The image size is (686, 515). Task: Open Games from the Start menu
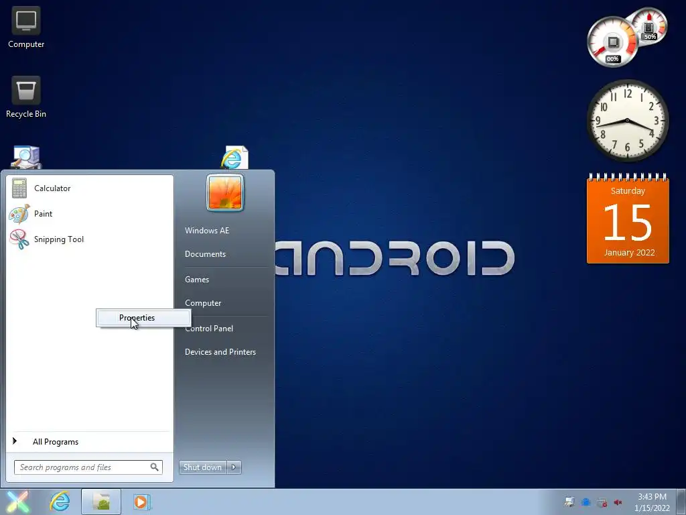pyautogui.click(x=197, y=280)
